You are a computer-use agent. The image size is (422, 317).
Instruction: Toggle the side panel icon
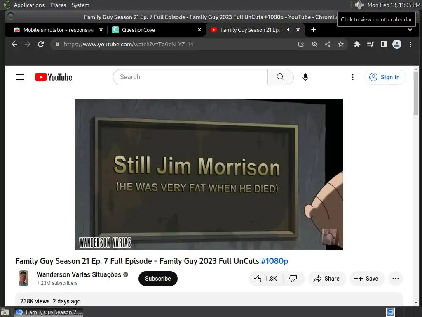point(384,44)
